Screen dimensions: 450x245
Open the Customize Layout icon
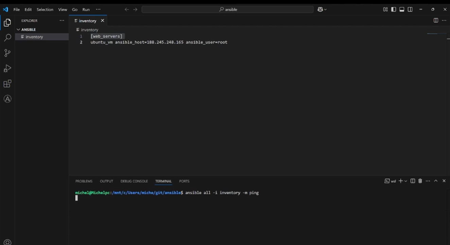[385, 10]
